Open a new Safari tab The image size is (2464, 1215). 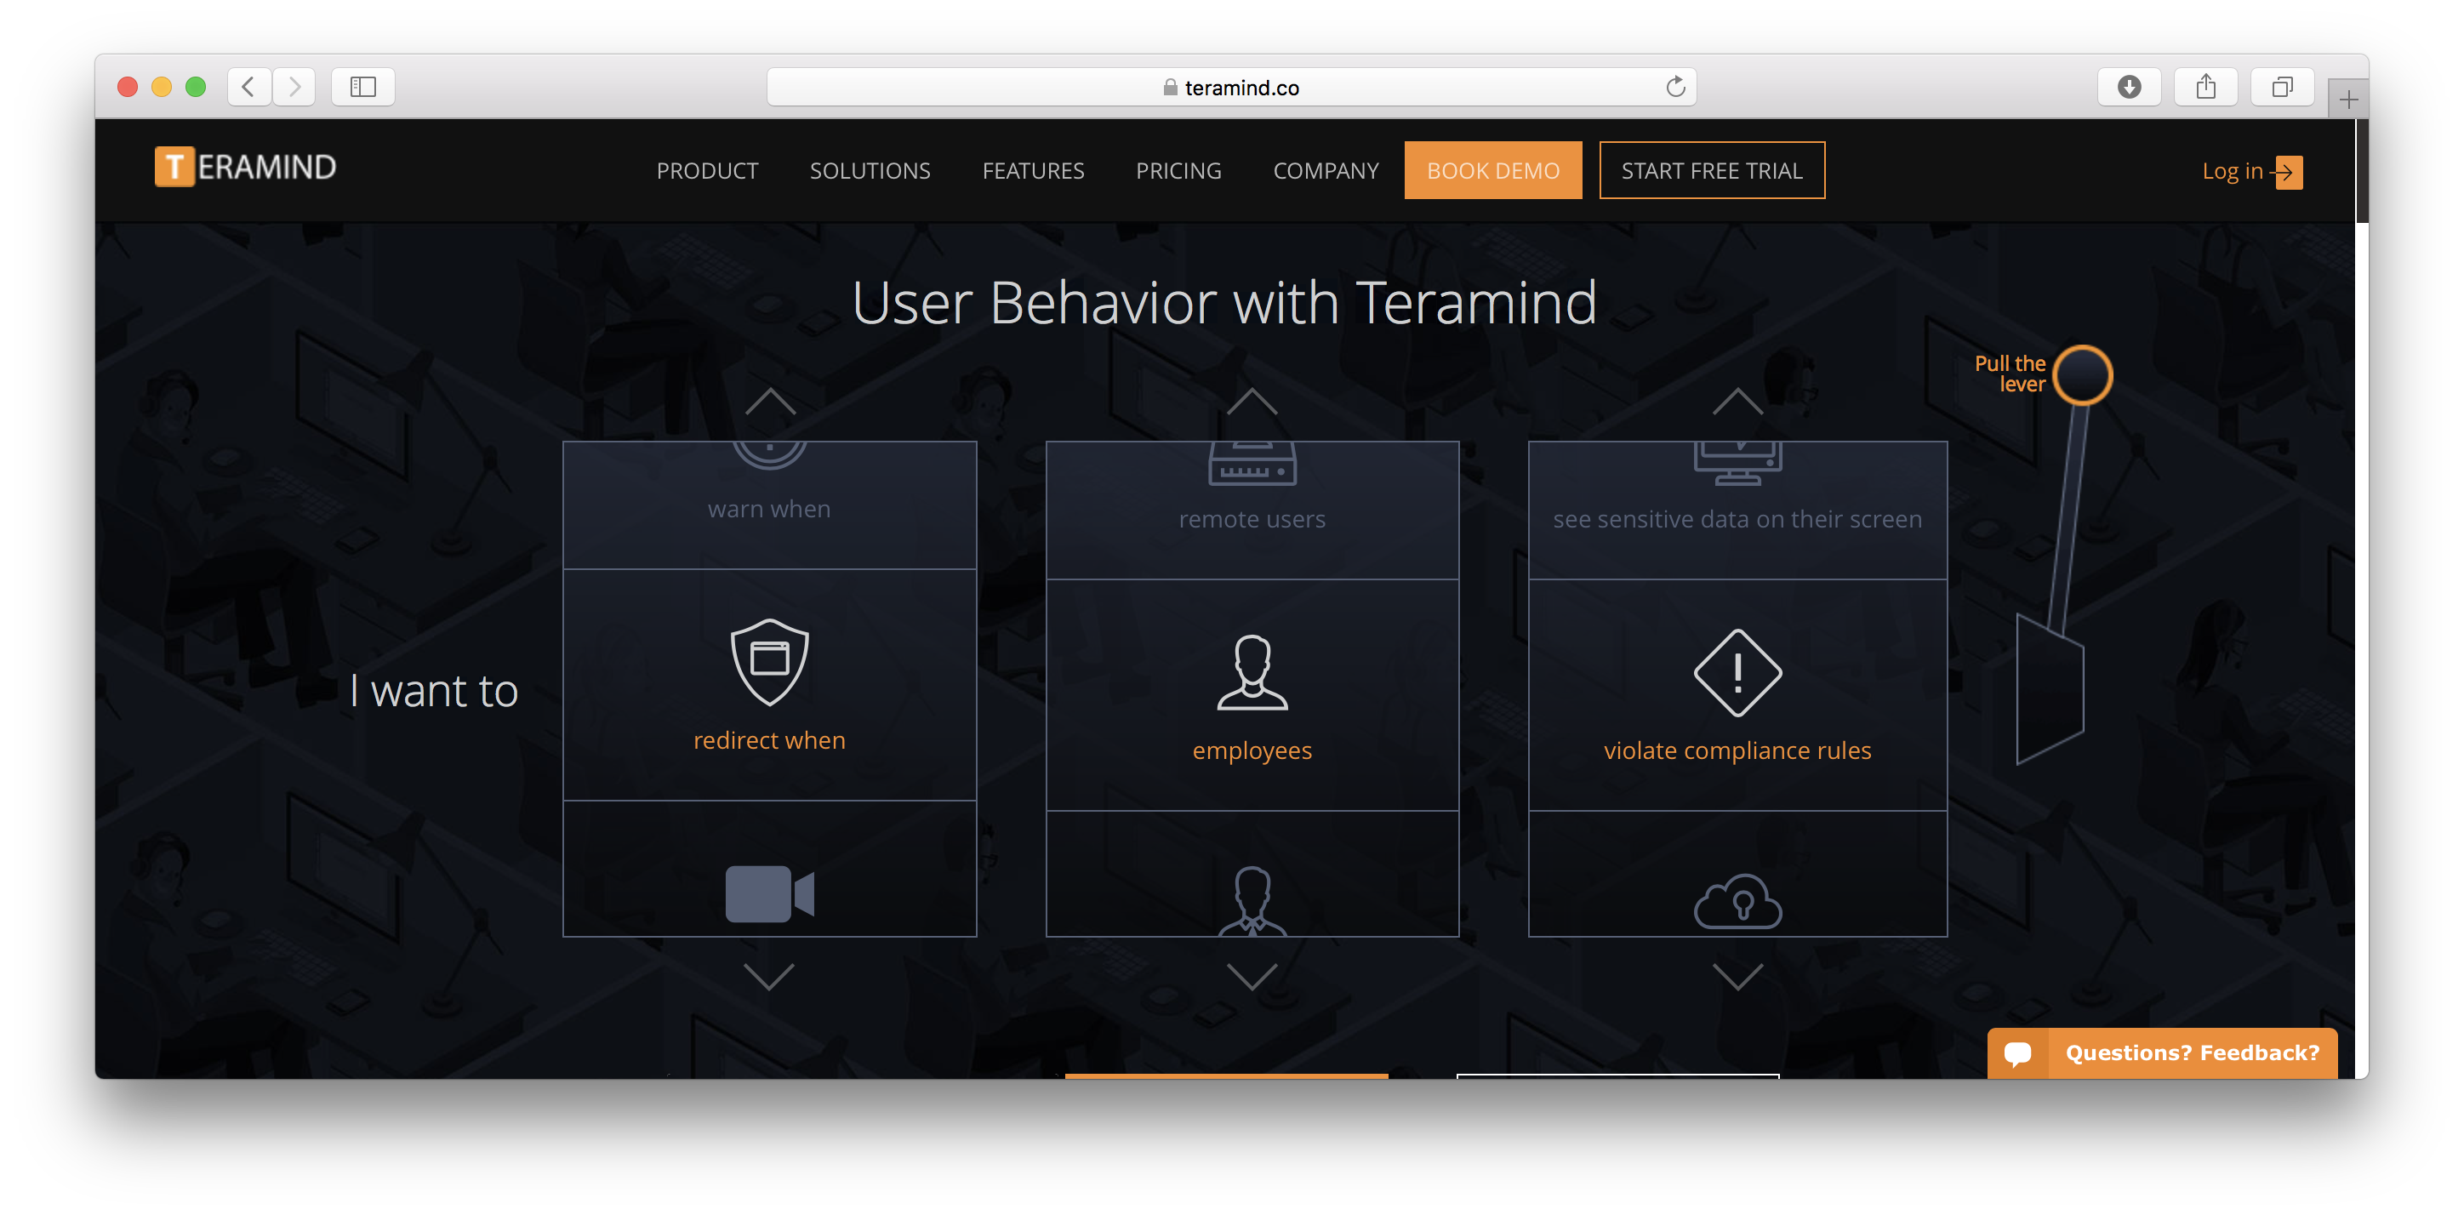pyautogui.click(x=2347, y=100)
